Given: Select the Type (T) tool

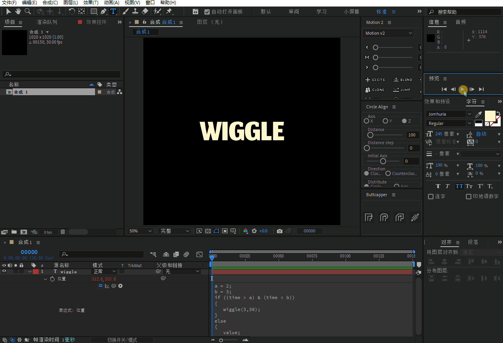Looking at the screenshot, I should click(113, 12).
